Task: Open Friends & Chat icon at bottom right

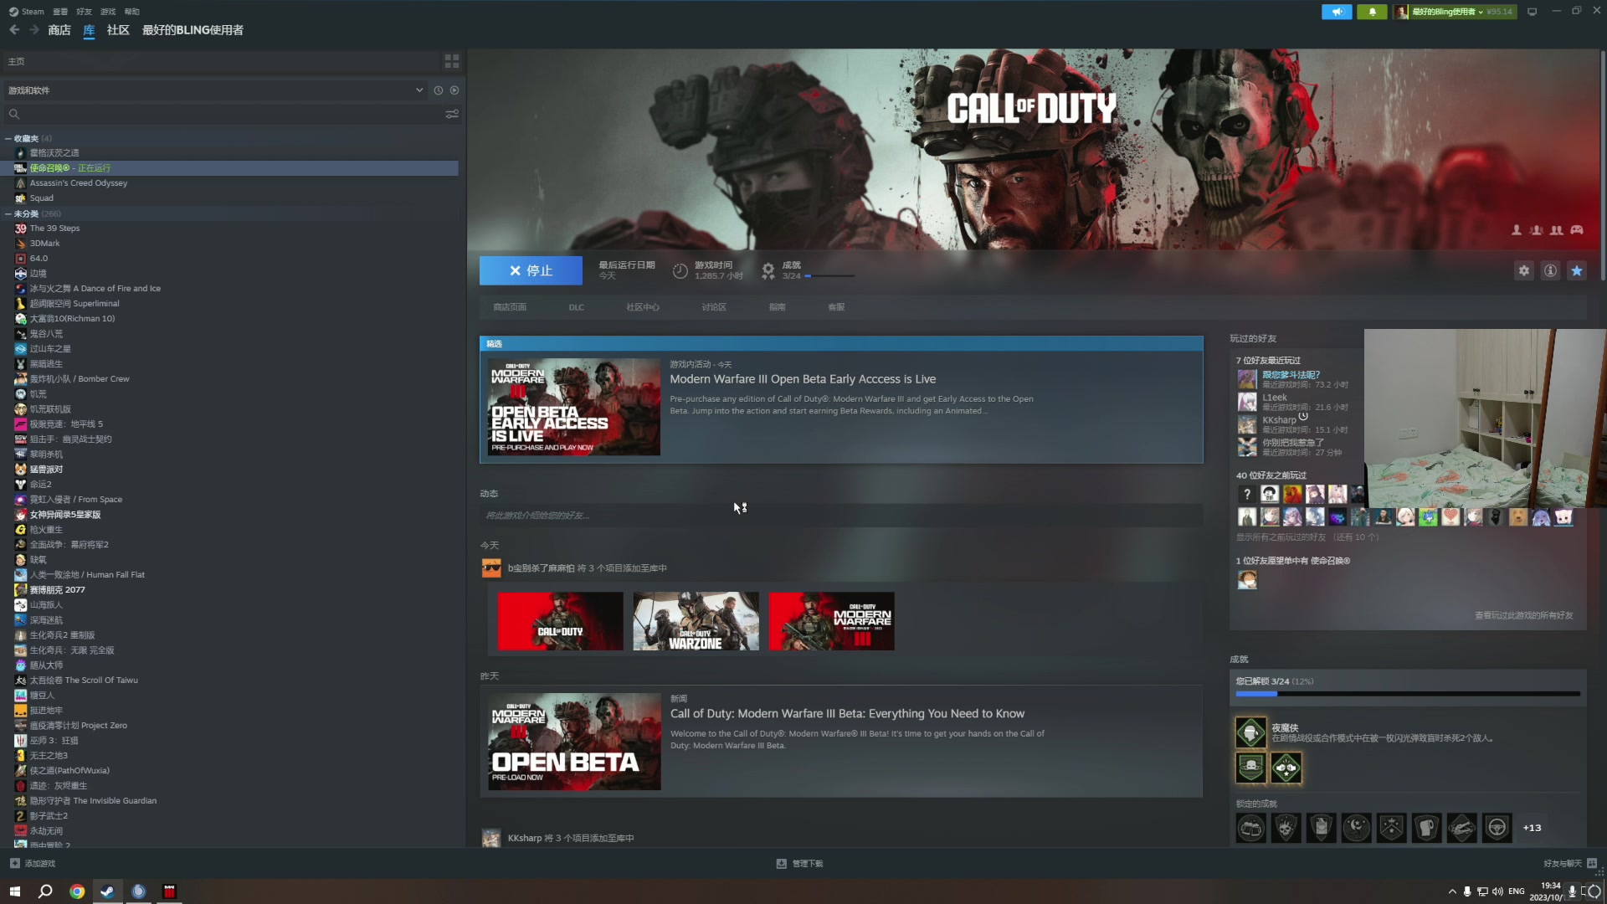Action: (1592, 863)
